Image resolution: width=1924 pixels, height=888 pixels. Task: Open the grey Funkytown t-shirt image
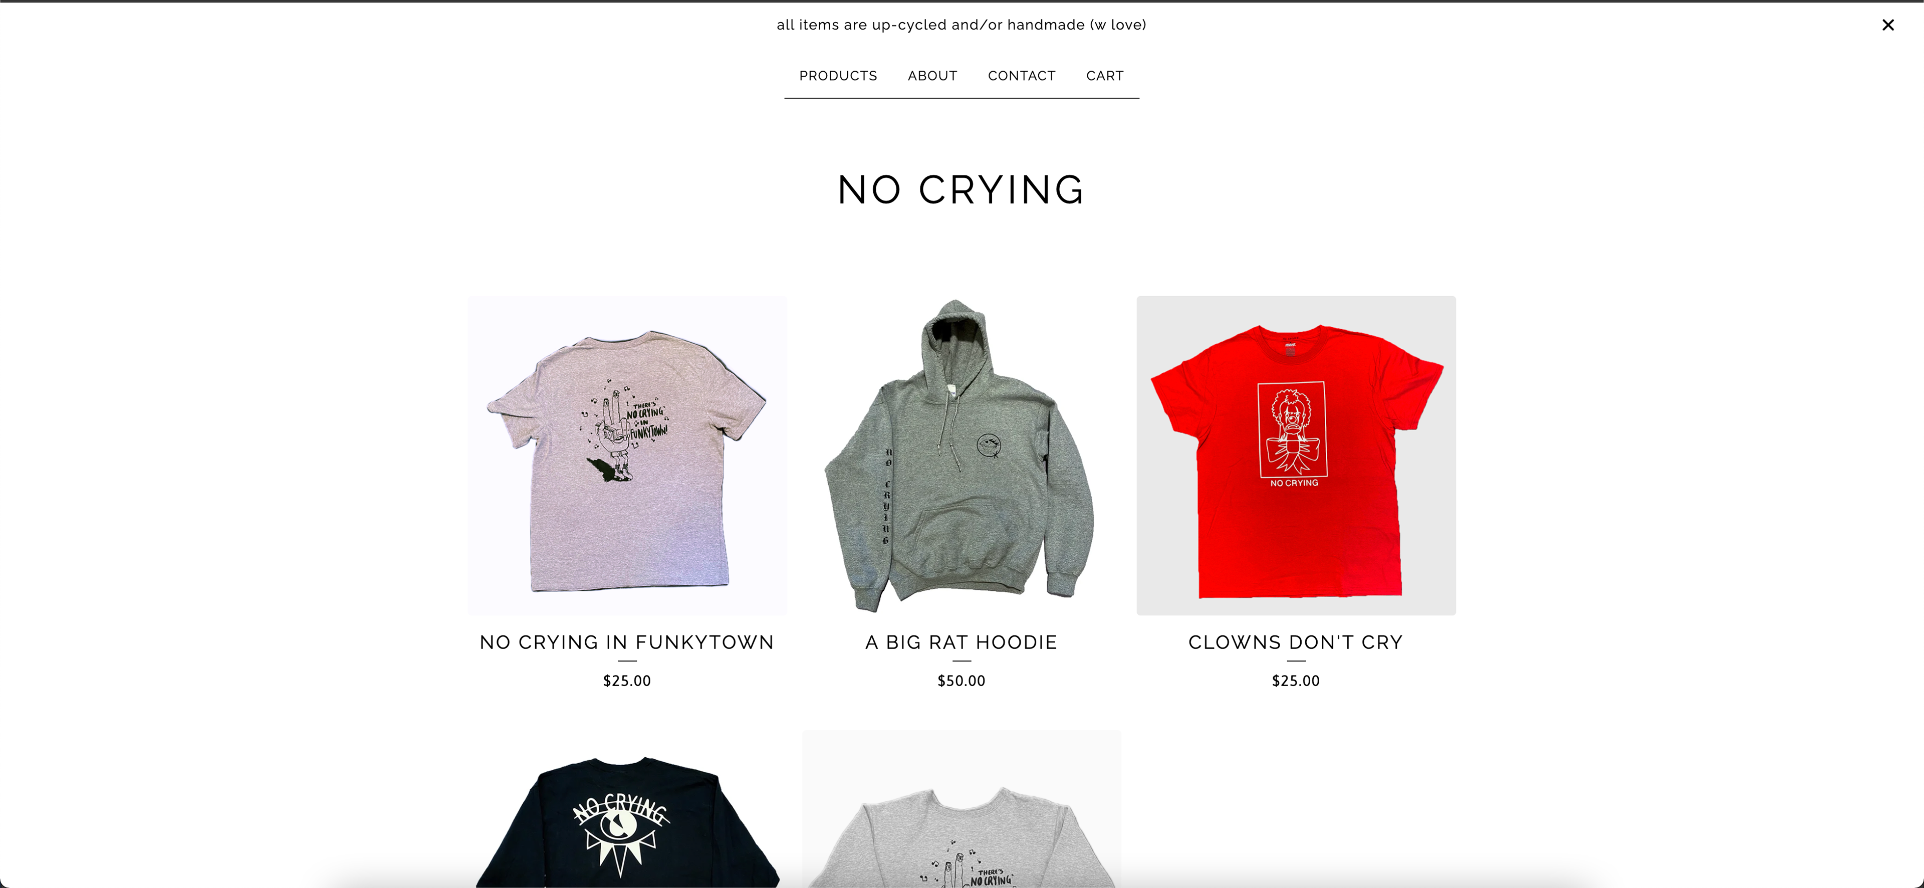[627, 456]
